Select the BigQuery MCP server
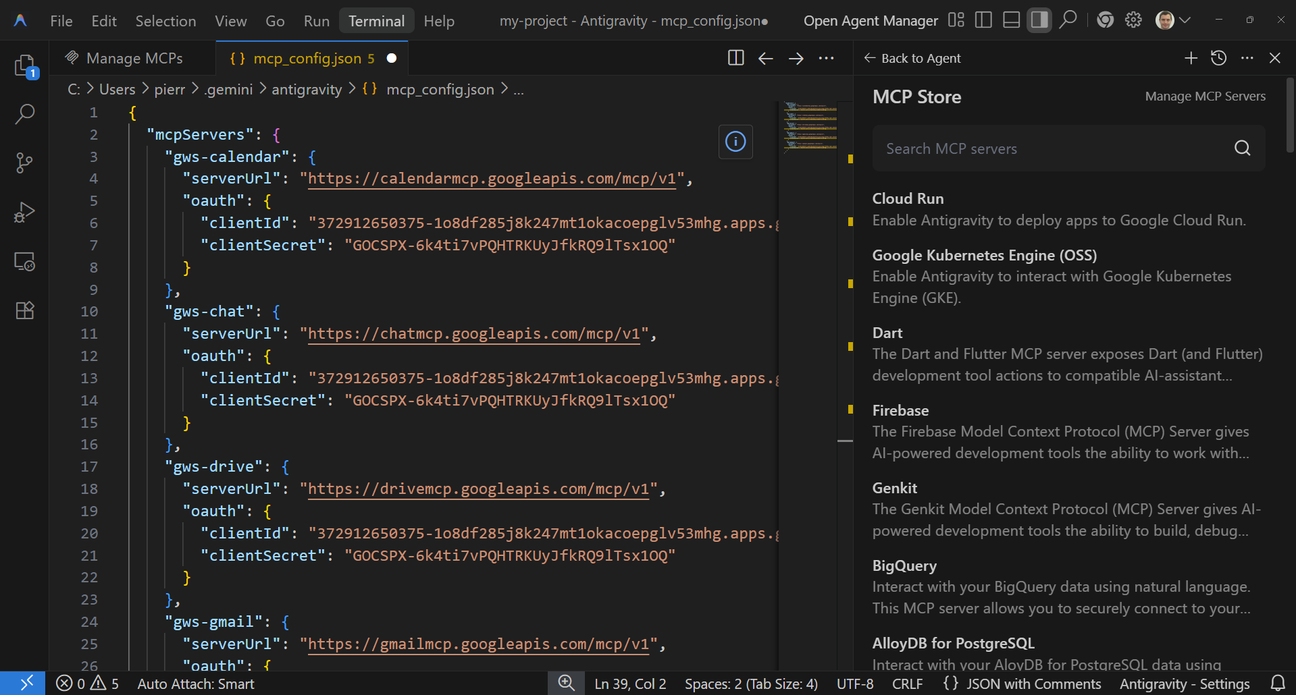1296x695 pixels. pos(1068,586)
